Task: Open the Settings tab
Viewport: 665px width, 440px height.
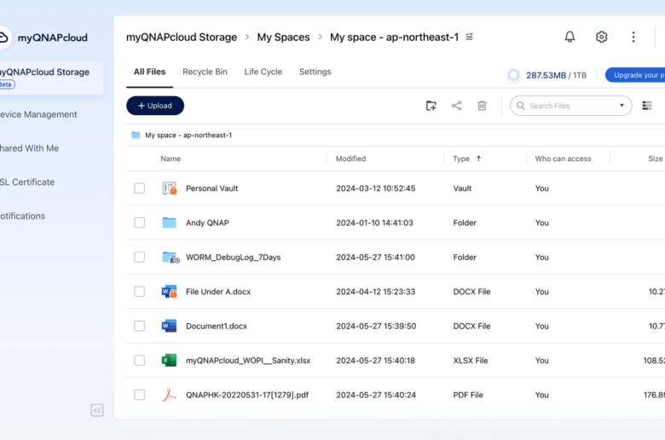Action: [x=315, y=72]
